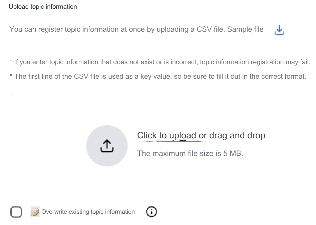Click the "Click to upload" underlined text
The height and width of the screenshot is (225, 316).
pyautogui.click(x=167, y=135)
